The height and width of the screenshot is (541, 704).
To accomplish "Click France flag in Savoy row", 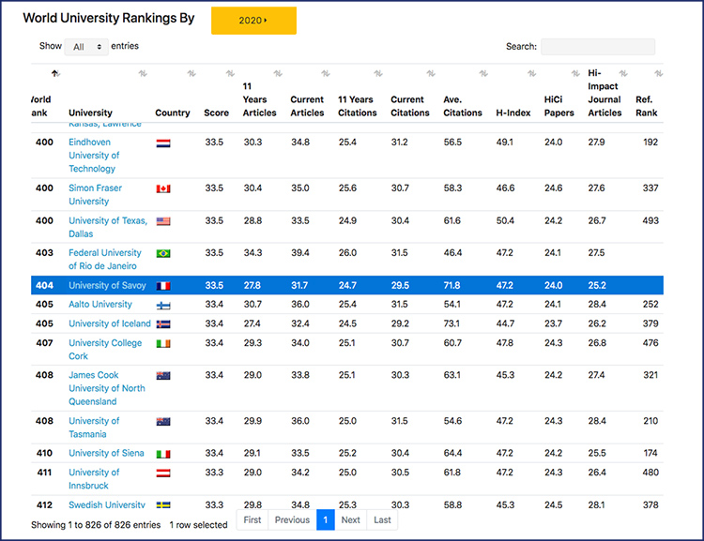I will [163, 286].
